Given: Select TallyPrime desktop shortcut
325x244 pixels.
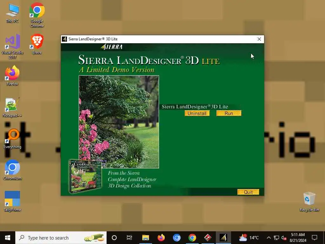Looking at the screenshot, I should (x=12, y=201).
